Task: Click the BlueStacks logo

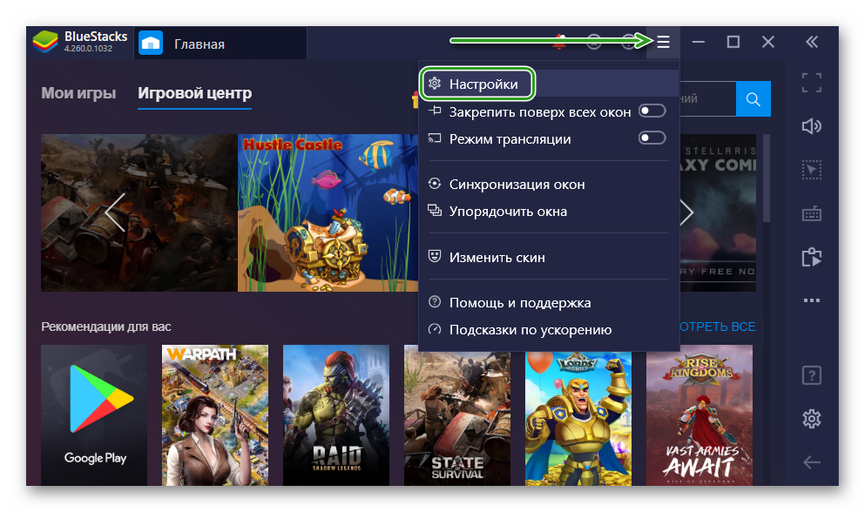Action: (x=45, y=42)
